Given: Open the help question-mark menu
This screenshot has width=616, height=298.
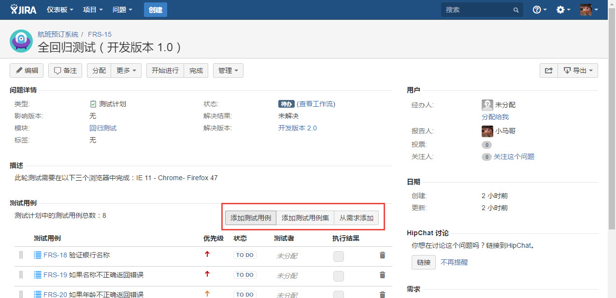Looking at the screenshot, I should 540,10.
